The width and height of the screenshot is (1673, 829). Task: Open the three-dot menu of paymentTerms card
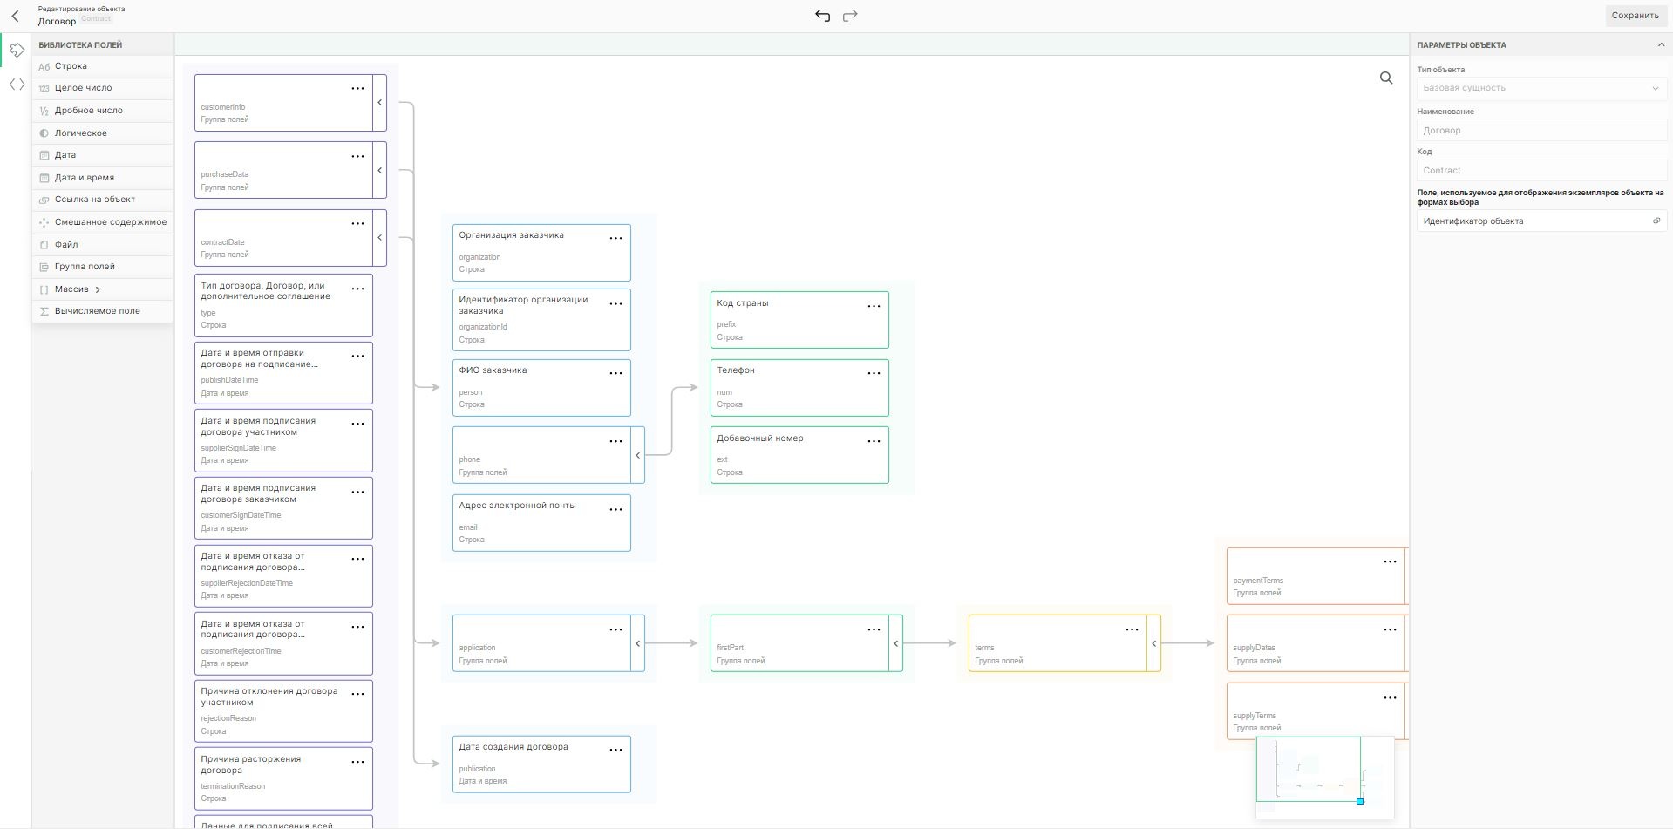1390,562
